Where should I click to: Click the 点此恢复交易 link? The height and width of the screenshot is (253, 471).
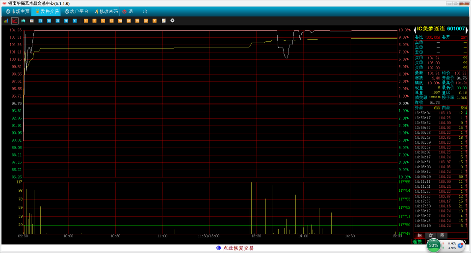click(x=235, y=248)
